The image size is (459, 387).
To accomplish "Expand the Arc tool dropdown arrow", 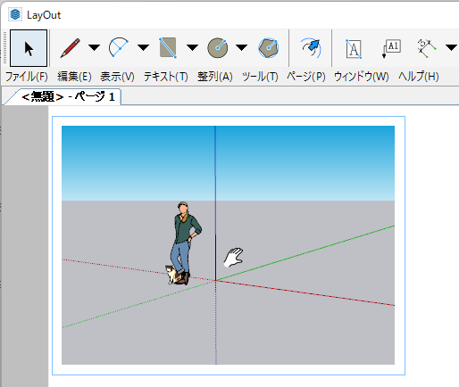I will pos(143,47).
